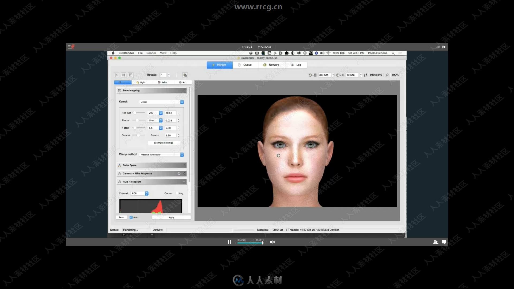514x289 pixels.
Task: Click the calendar 27 menu bar icon
Action: tap(269, 53)
